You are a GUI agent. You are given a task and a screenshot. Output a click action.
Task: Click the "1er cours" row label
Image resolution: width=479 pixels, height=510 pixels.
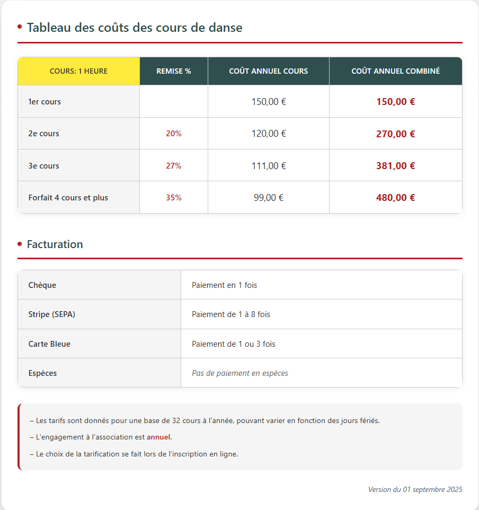coord(45,102)
